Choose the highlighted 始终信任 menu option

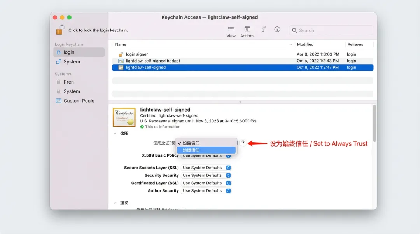tap(206, 150)
